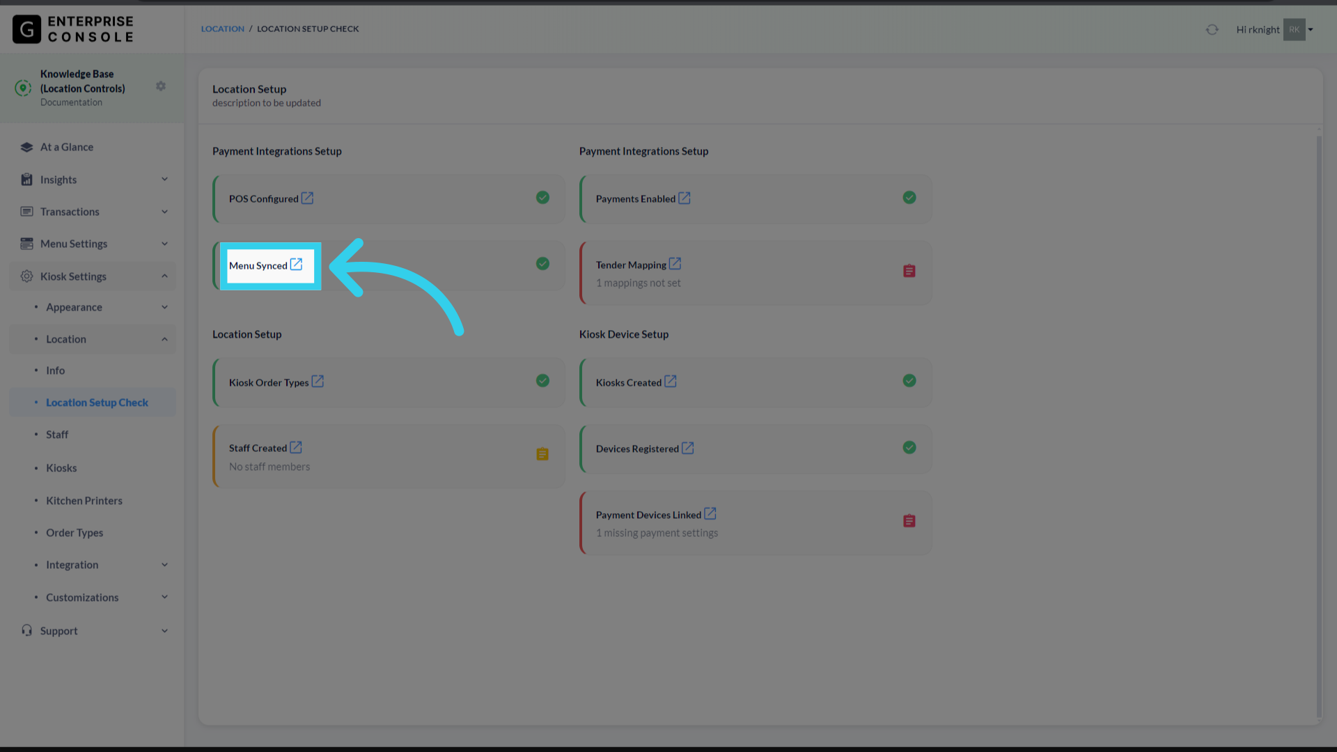This screenshot has width=1337, height=752.
Task: Click the yellow clipboard icon on Staff Created
Action: pyautogui.click(x=542, y=454)
